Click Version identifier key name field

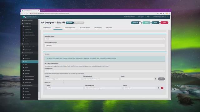105,45
